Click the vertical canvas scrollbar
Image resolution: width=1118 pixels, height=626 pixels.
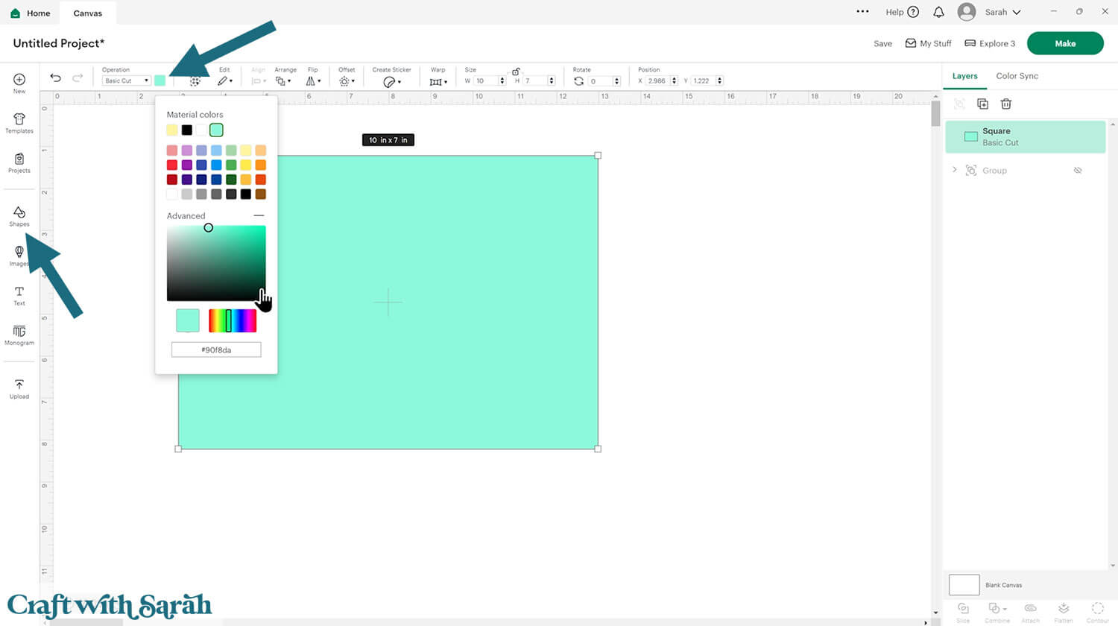[935, 114]
